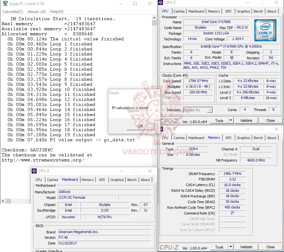The image size is (284, 252).
Task: Switch to Graphics tab in top CPU-Z window
Action: tap(244, 11)
